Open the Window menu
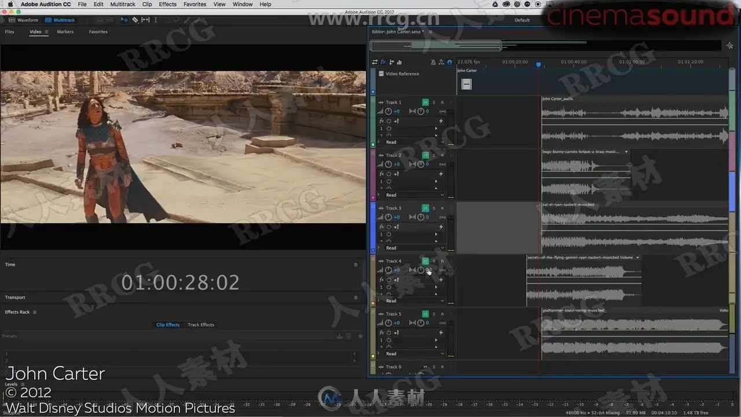This screenshot has width=741, height=417. coord(243,4)
